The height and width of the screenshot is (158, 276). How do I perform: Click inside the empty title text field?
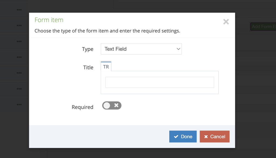pos(160,82)
